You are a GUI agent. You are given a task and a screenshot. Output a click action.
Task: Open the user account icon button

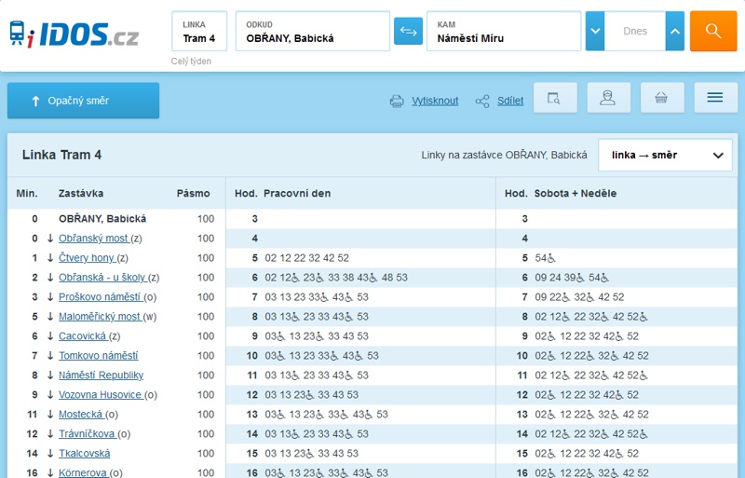[608, 99]
